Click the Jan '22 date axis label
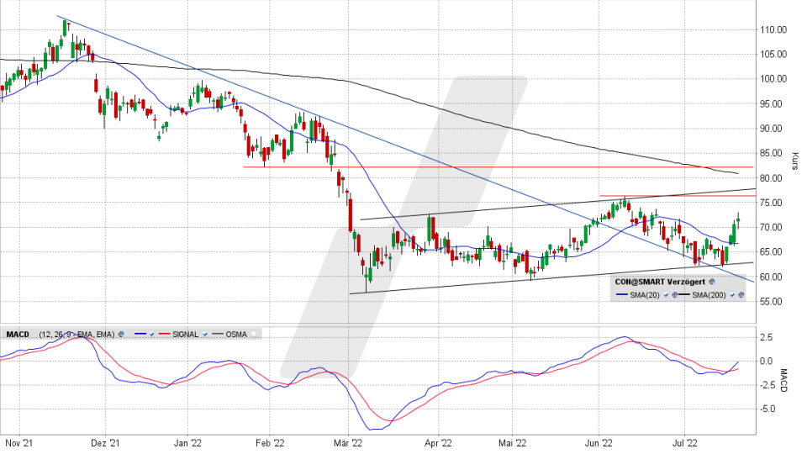The height and width of the screenshot is (454, 807). [x=187, y=443]
